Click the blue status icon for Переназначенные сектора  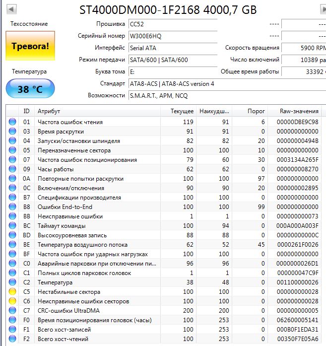(12, 150)
